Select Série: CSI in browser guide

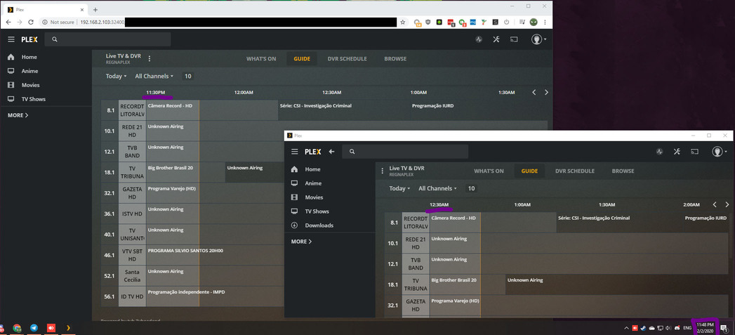click(344, 110)
